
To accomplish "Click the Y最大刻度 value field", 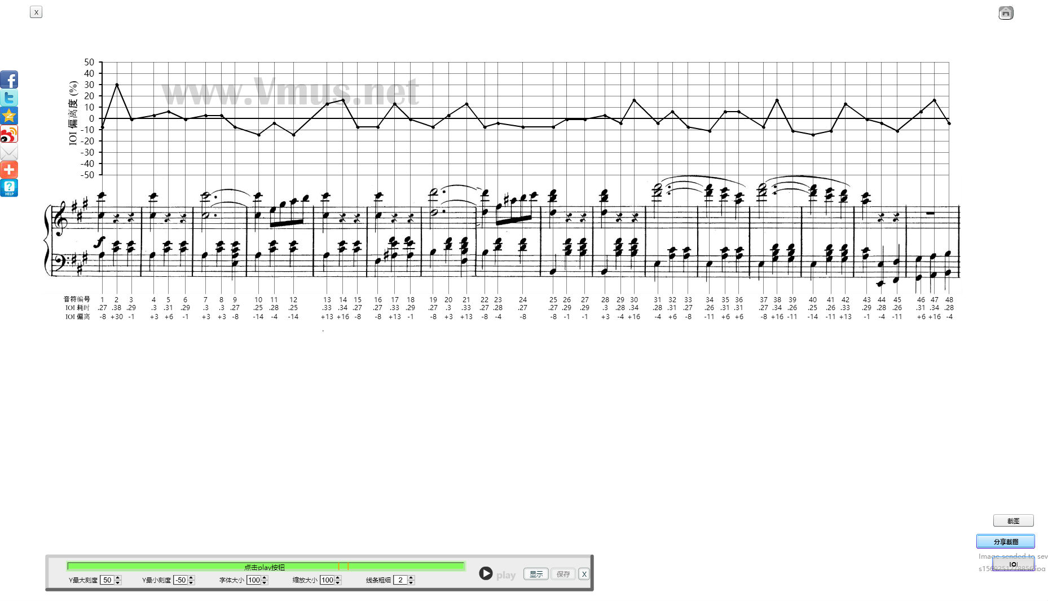I will [107, 580].
